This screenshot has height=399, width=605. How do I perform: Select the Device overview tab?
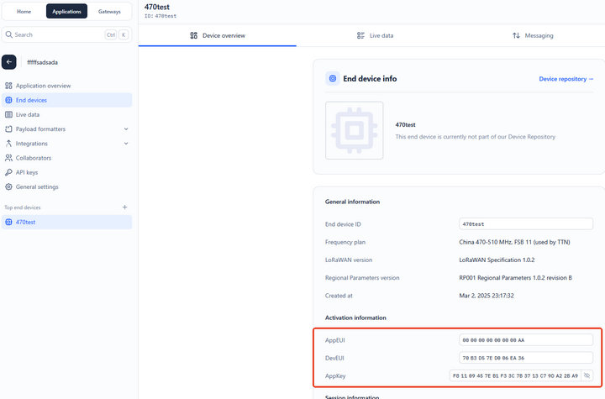tap(218, 35)
